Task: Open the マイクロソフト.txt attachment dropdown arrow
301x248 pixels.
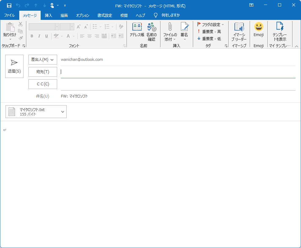Action: pyautogui.click(x=63, y=112)
